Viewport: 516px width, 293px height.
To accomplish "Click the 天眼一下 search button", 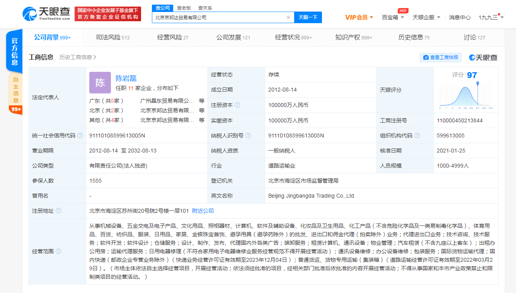I will (308, 17).
